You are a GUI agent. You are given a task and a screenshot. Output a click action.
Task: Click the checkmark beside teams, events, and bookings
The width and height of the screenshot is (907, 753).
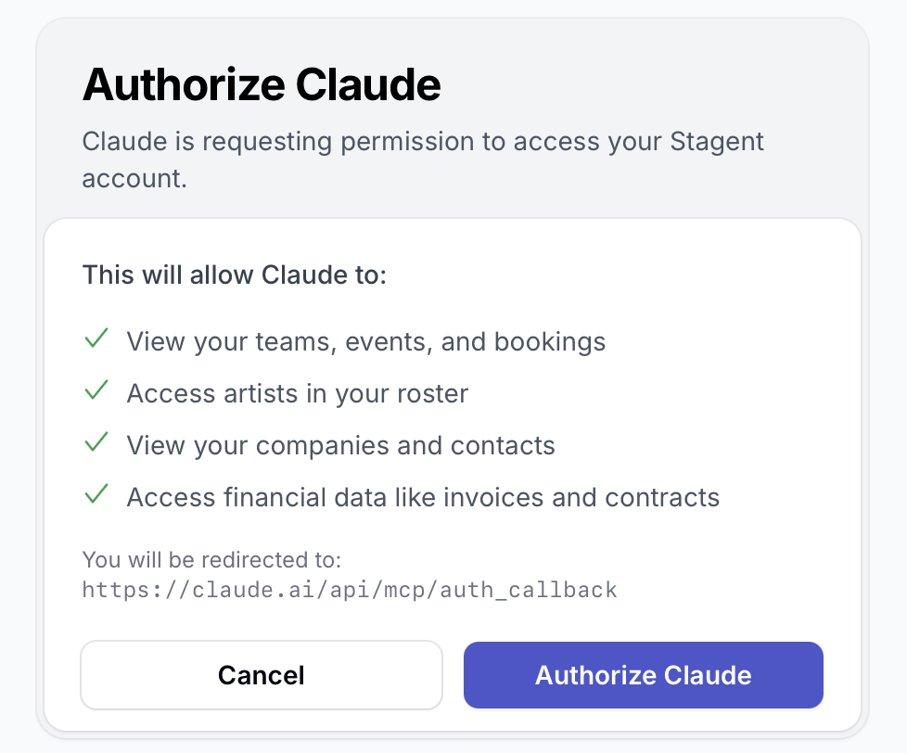[96, 340]
